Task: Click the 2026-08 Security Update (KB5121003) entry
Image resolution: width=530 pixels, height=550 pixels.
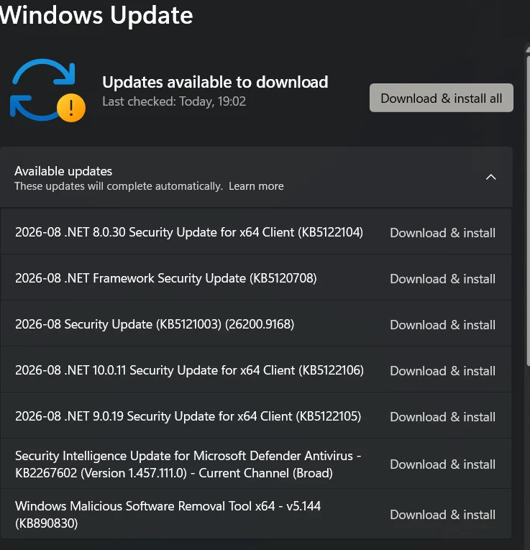Action: (x=155, y=324)
